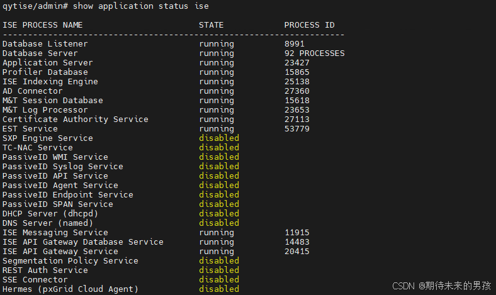Screen dimensions: 496x295
Task: Click process ID 53779
Action: [x=297, y=129]
